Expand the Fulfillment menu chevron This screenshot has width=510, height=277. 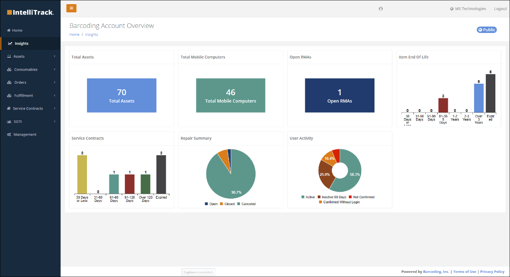54,95
